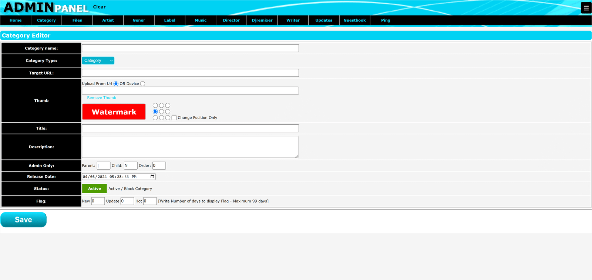Click the Clear link in header
Viewport: 592px width, 280px height.
pos(99,7)
